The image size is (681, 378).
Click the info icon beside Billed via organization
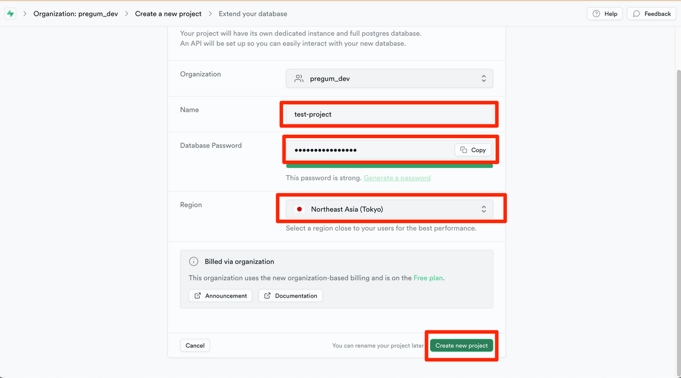194,262
